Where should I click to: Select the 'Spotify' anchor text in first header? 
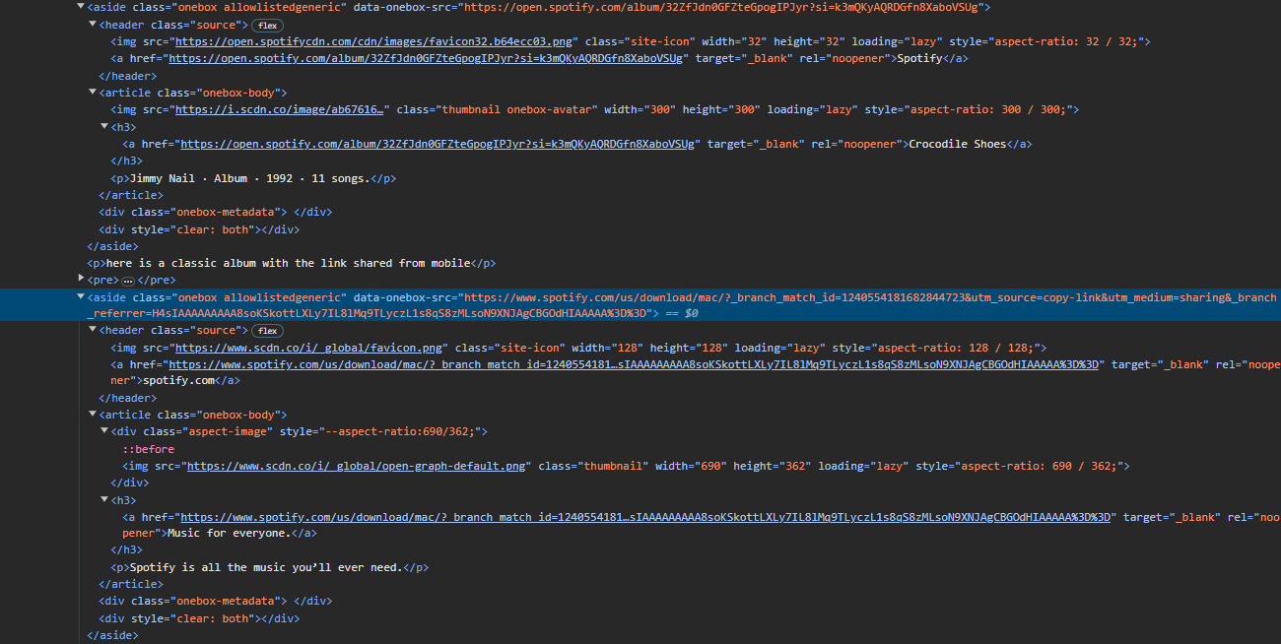coord(918,58)
